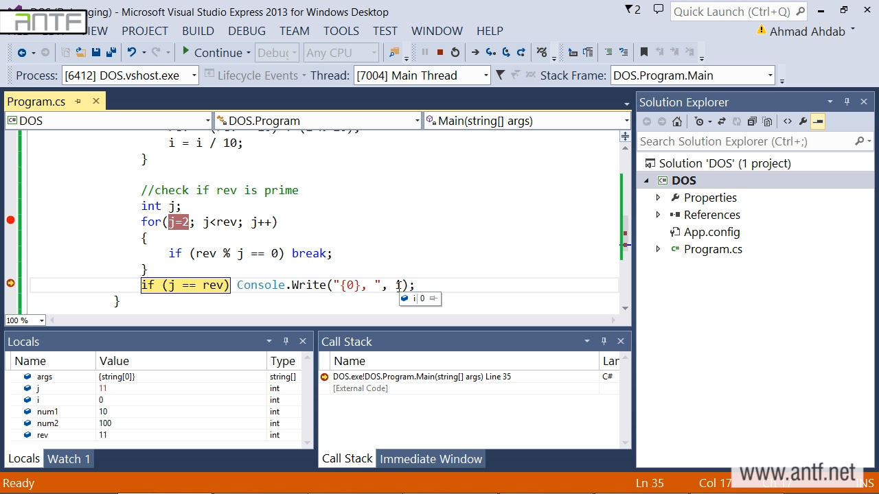The height and width of the screenshot is (494, 879).
Task: Open the Process dropdown for DOS.vshost.exe
Action: coord(194,75)
